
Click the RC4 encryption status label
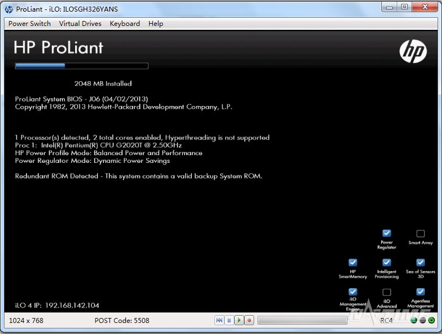(386, 321)
